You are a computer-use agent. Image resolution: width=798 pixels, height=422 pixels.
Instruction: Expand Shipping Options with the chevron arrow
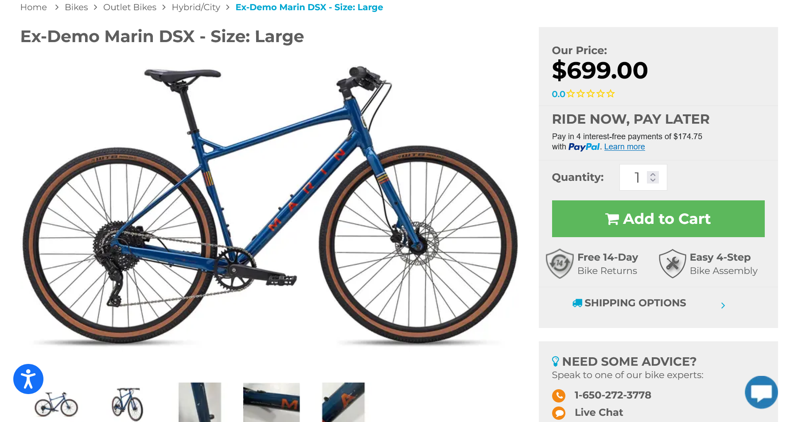[x=723, y=305]
